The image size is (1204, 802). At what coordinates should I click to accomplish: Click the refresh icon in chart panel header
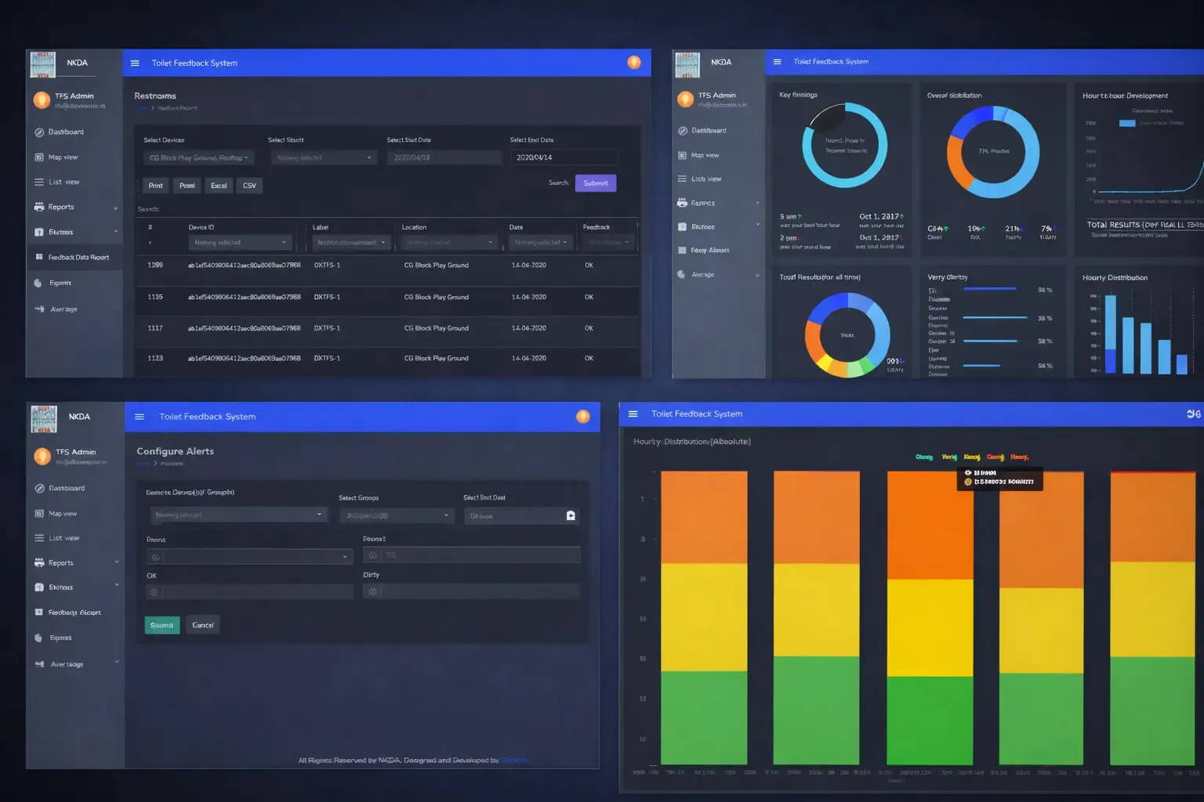tap(1193, 414)
